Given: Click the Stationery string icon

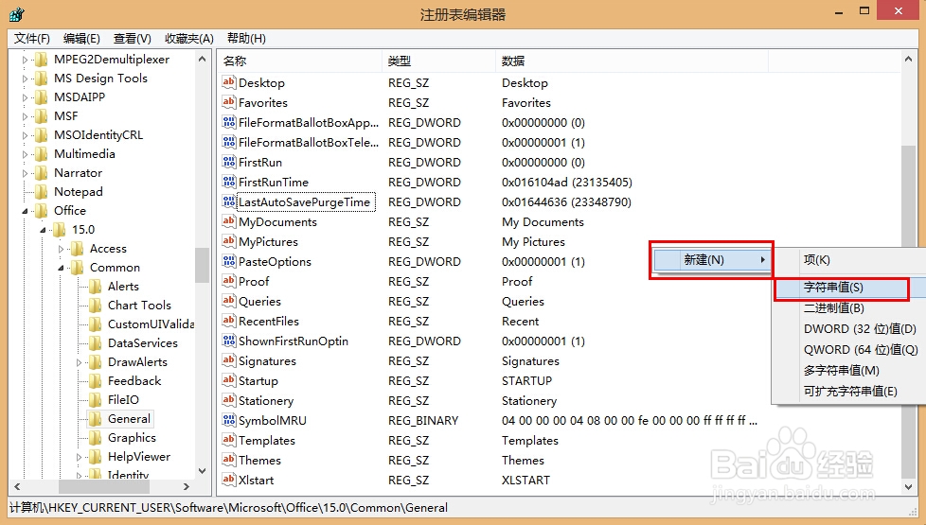Looking at the screenshot, I should click(228, 400).
